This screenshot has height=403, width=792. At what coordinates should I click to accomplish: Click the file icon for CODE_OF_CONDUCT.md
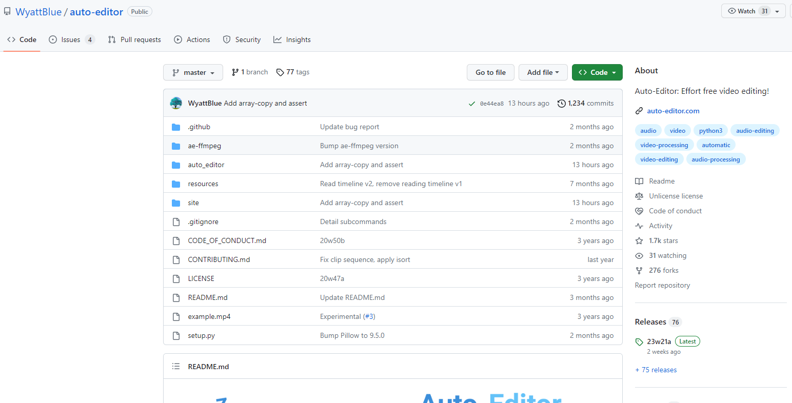click(x=176, y=240)
